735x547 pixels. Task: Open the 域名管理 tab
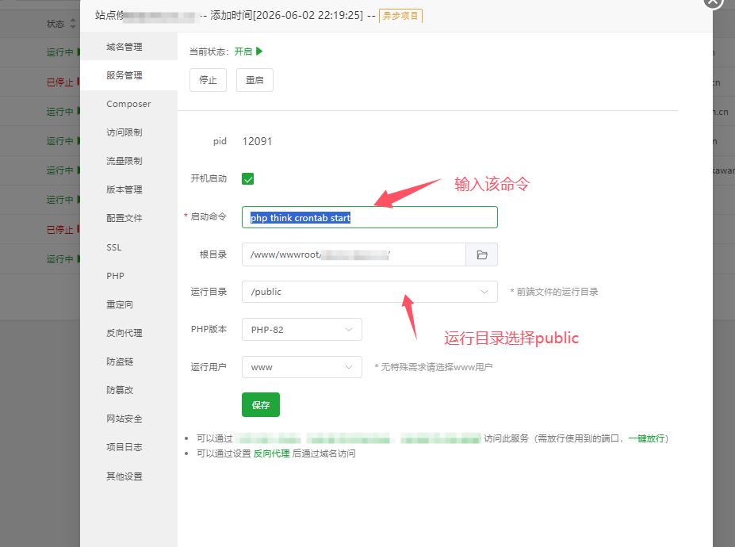click(124, 47)
